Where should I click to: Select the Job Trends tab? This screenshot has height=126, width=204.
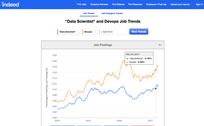88,13
